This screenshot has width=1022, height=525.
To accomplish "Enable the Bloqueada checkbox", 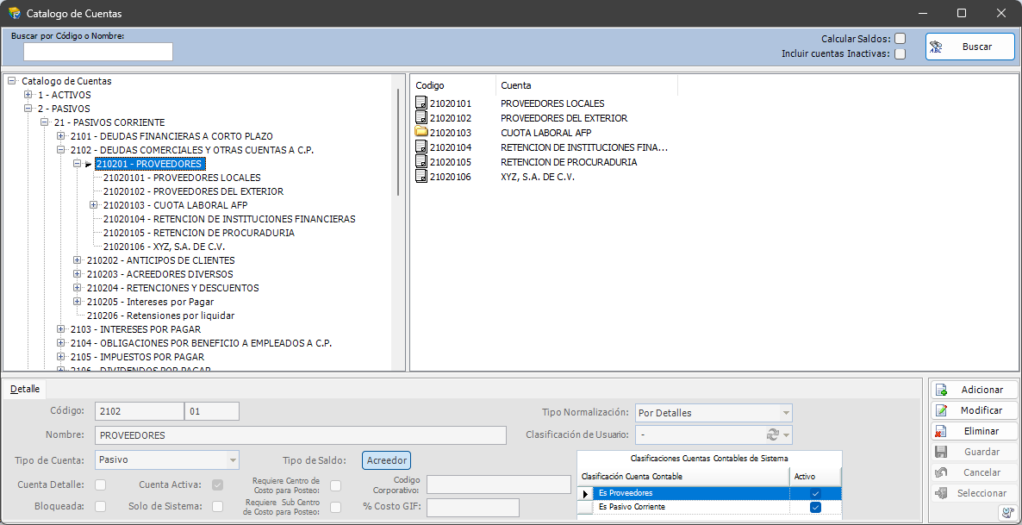I will 99,508.
